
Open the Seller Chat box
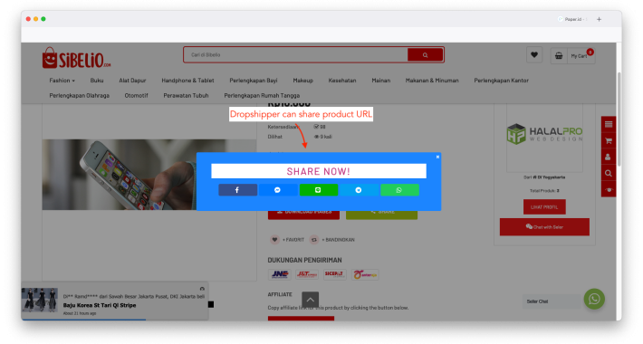(552, 301)
